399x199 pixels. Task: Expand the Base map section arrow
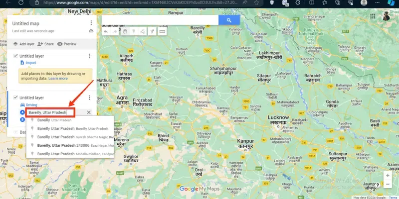[x=15, y=132]
